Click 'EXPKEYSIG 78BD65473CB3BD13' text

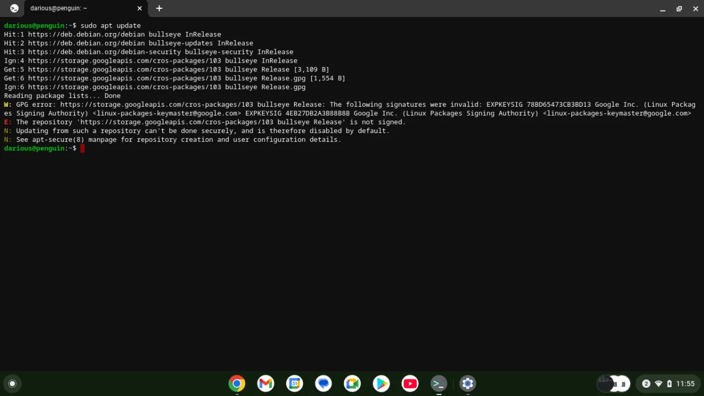538,105
